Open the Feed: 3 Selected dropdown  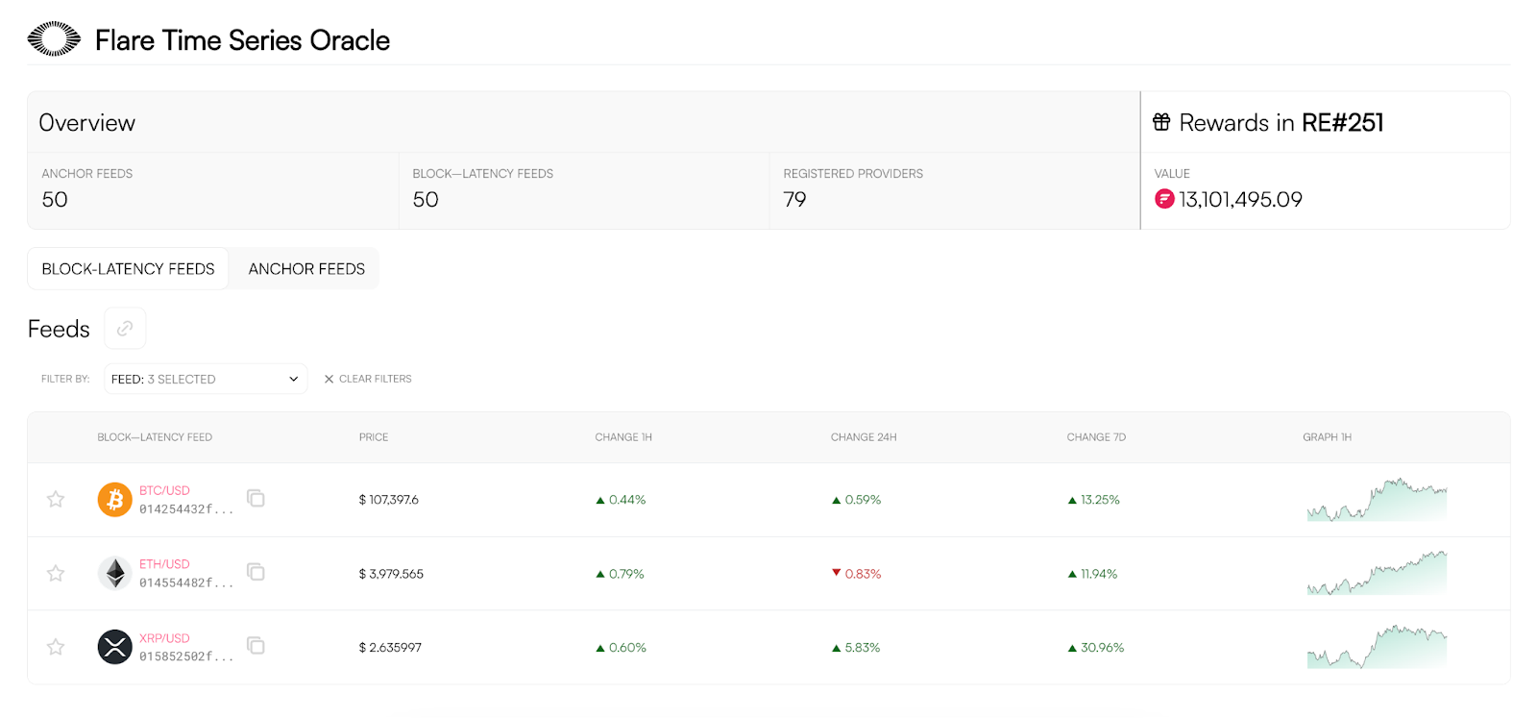(x=206, y=379)
